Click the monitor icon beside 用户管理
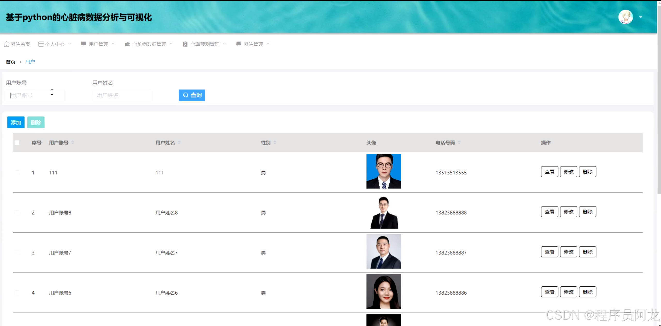Viewport: 661px width, 326px height. [83, 44]
